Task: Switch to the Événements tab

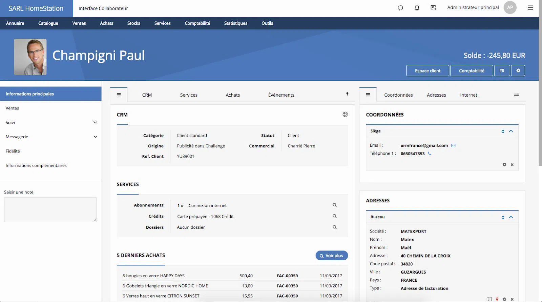Action: (x=281, y=95)
